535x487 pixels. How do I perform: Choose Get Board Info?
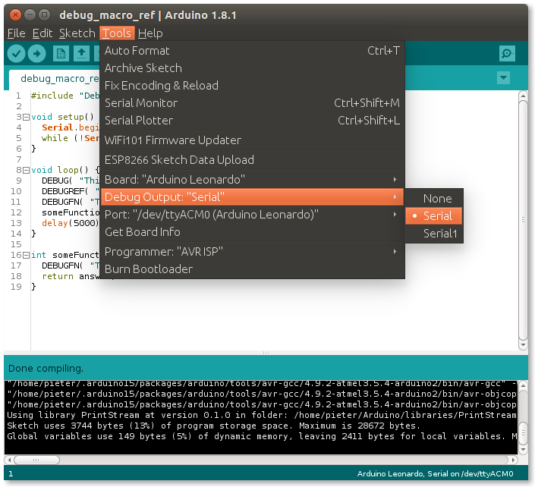[x=252, y=232]
